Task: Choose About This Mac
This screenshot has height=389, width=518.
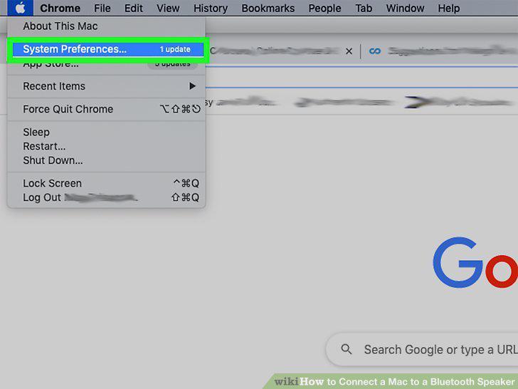Action: (107, 26)
